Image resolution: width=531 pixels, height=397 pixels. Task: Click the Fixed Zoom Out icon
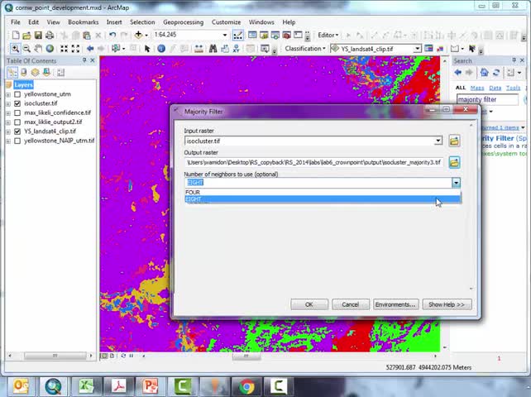click(x=75, y=49)
